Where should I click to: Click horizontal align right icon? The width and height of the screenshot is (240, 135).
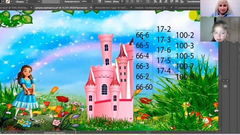pyautogui.click(x=166, y=1)
